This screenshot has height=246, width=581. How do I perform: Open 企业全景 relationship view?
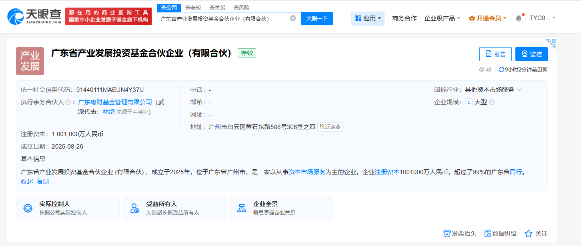click(x=281, y=208)
